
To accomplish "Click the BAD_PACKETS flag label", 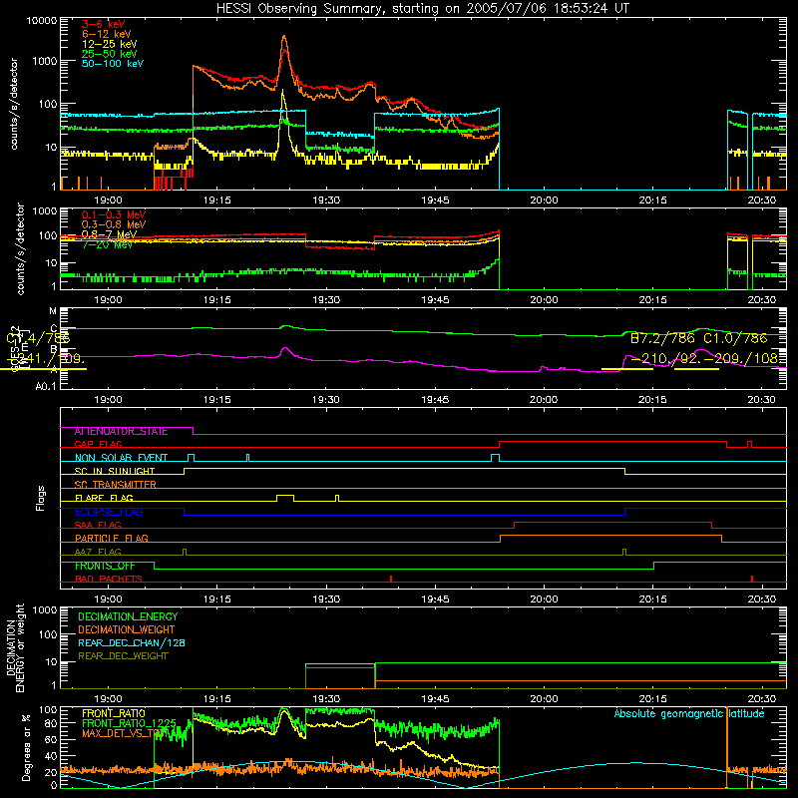I will [x=109, y=579].
